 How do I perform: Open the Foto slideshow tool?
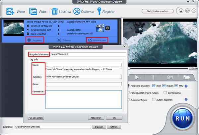(x=37, y=11)
